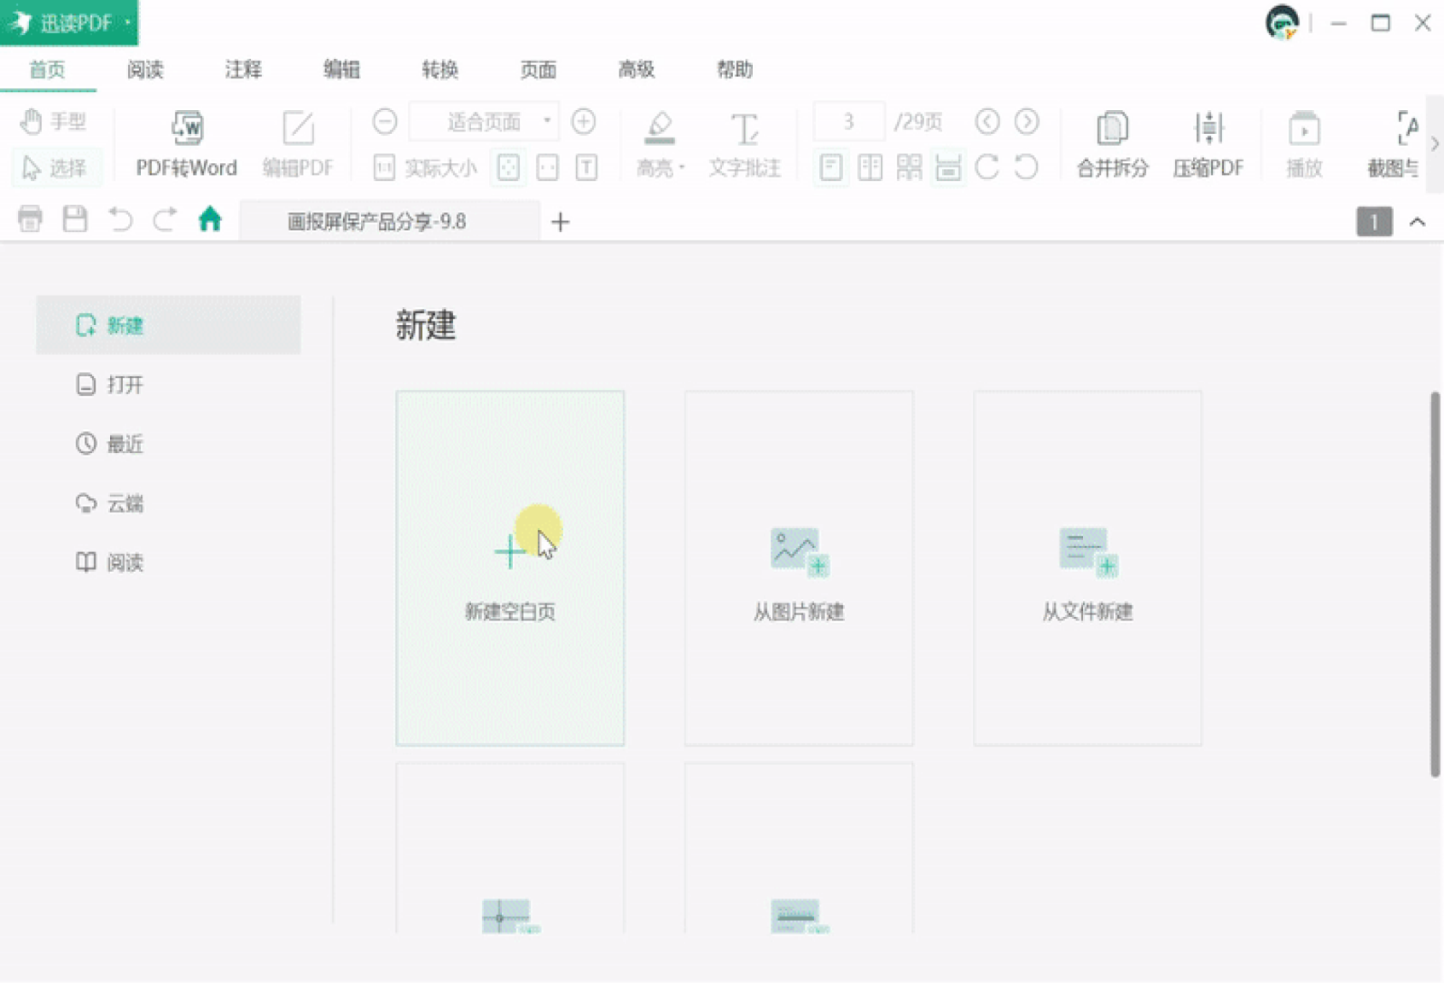Click the print icon
The height and width of the screenshot is (983, 1444).
[30, 220]
